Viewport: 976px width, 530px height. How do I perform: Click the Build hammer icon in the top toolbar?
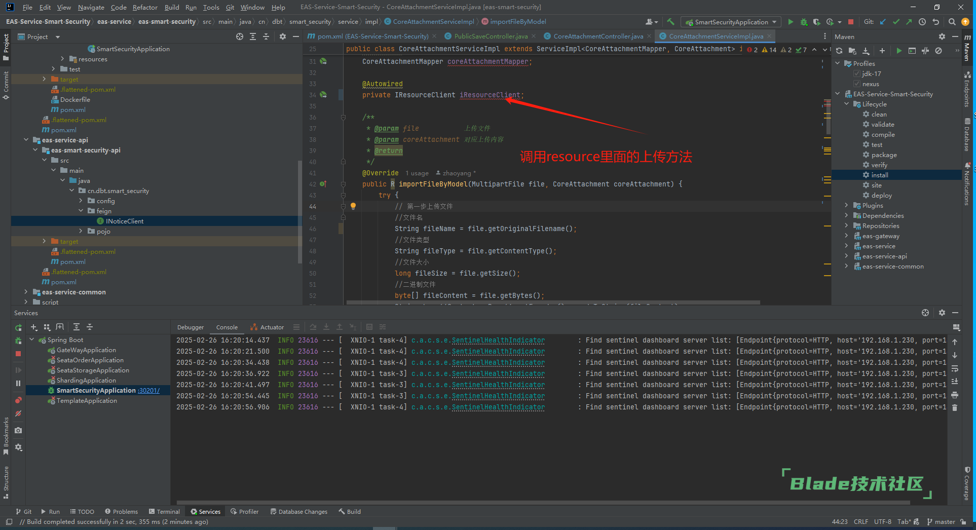pos(670,22)
